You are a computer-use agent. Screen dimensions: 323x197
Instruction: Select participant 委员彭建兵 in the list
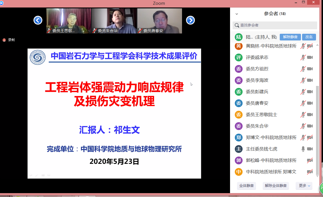[x=257, y=92]
